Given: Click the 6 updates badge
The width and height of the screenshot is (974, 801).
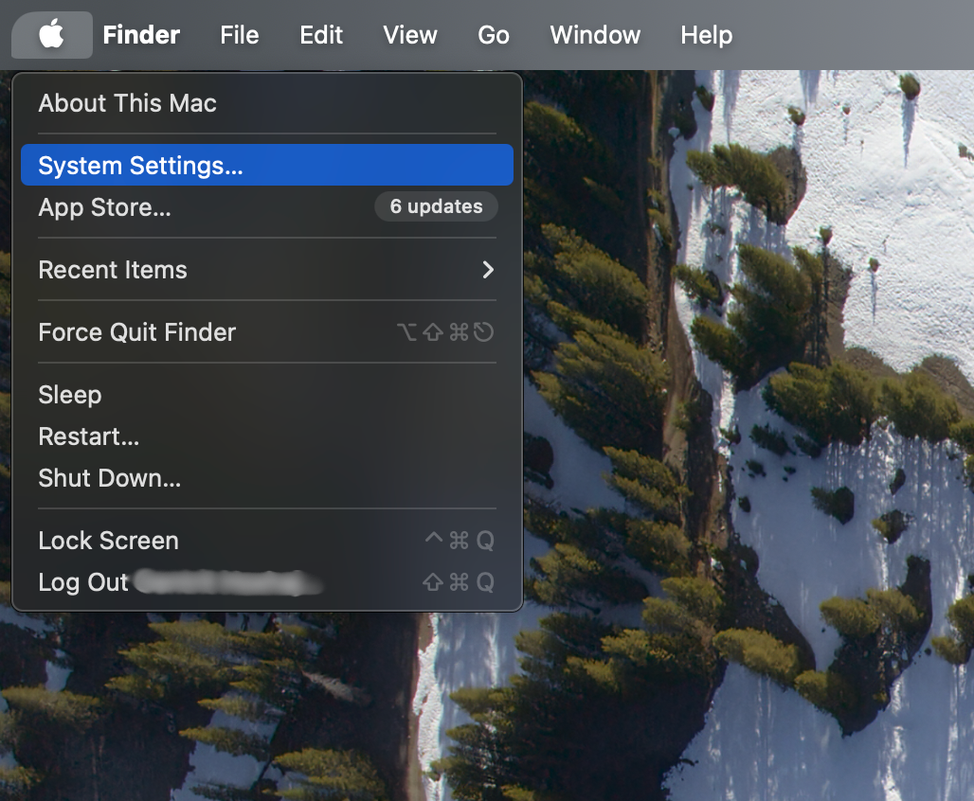Looking at the screenshot, I should tap(436, 206).
